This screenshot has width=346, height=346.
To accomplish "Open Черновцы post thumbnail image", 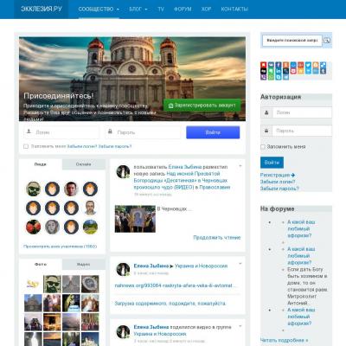I will click(135, 219).
